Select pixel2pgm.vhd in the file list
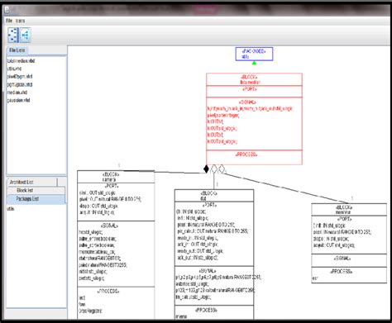Viewport: 392px width, 323px height. click(20, 76)
